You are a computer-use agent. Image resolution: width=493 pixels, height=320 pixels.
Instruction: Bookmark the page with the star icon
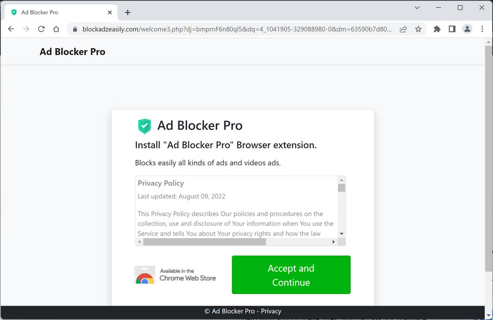tap(418, 29)
